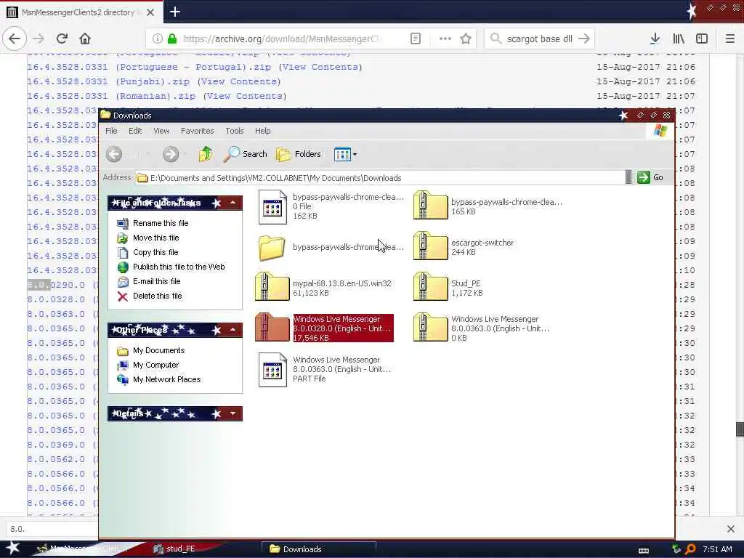Select Messenger 8.0.0363.0 zip 0 KB
Viewport: 744px width, 558px height.
(x=430, y=328)
